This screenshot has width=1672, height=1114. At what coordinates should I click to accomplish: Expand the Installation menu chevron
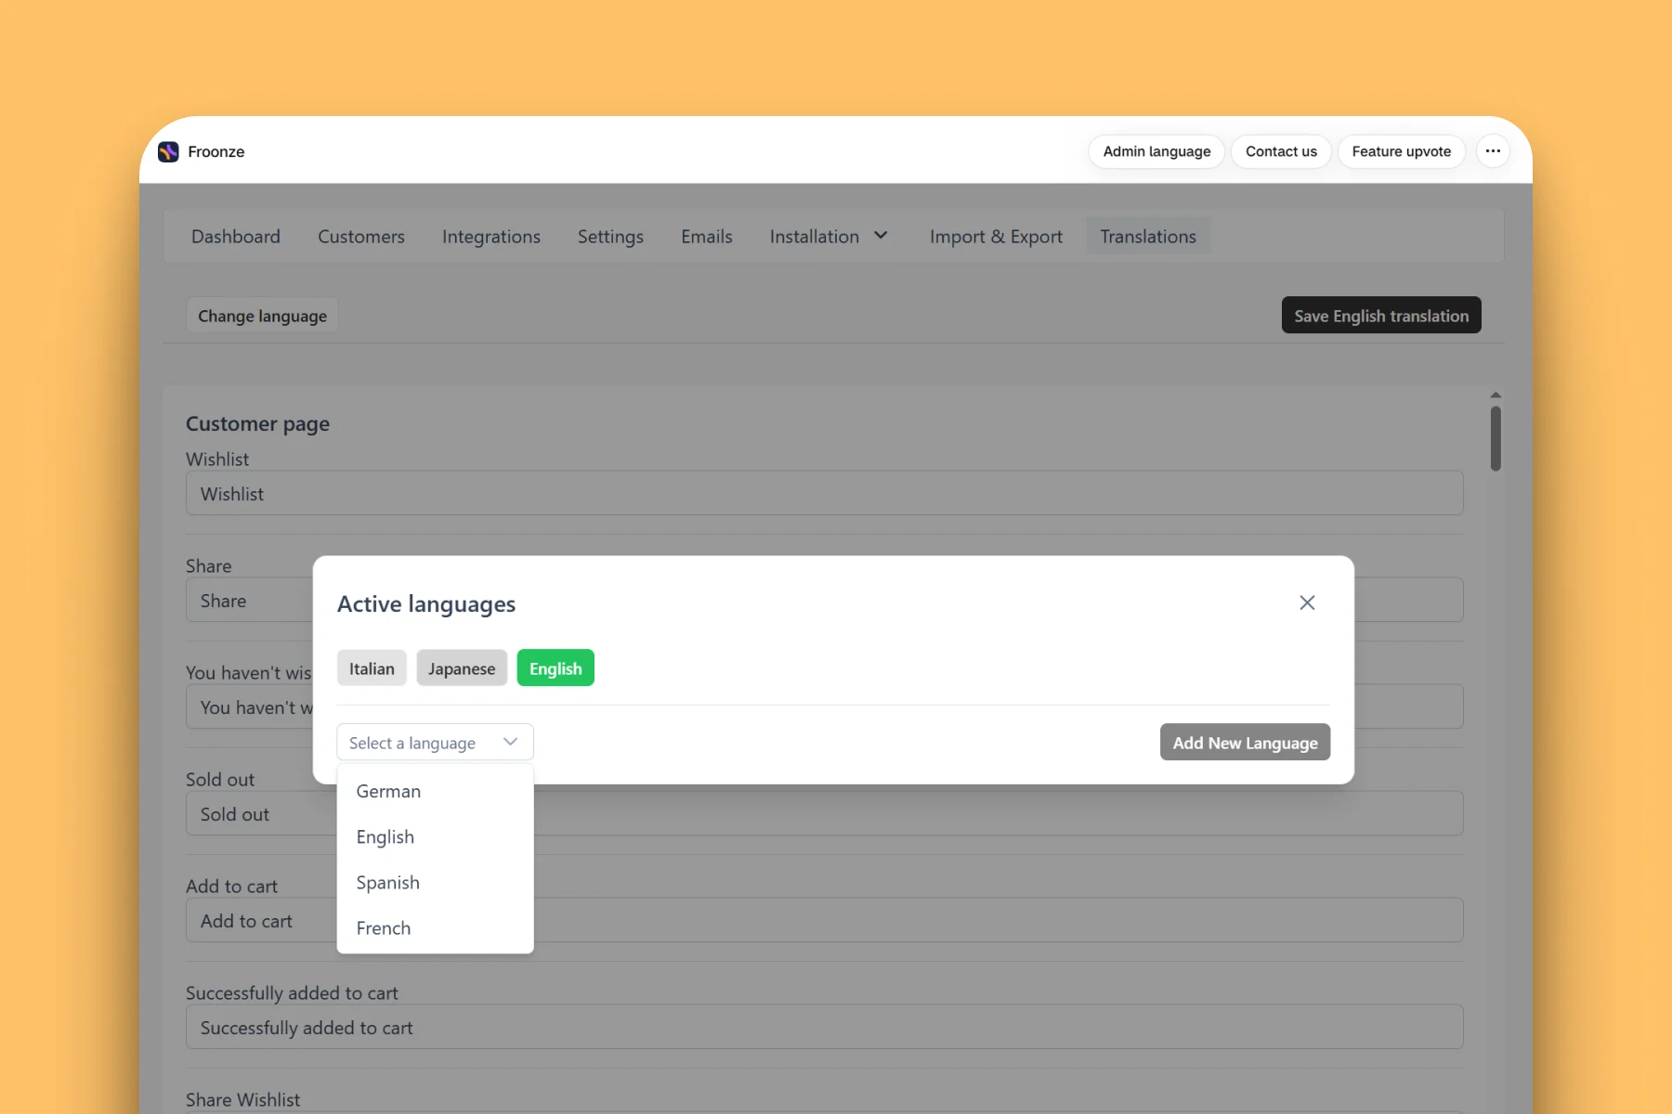881,236
